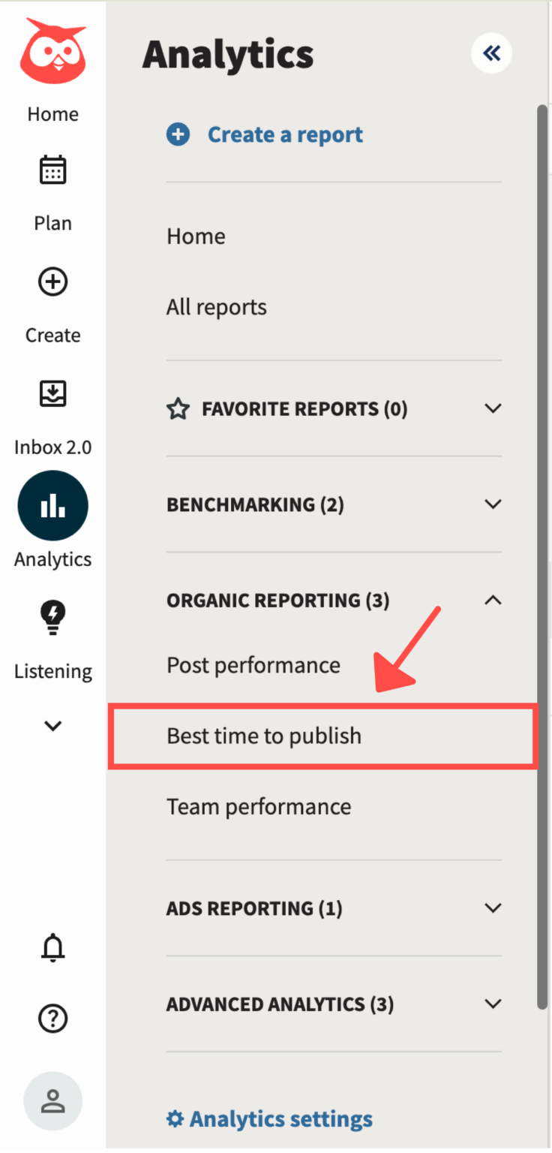Click the help question mark icon

[52, 1019]
